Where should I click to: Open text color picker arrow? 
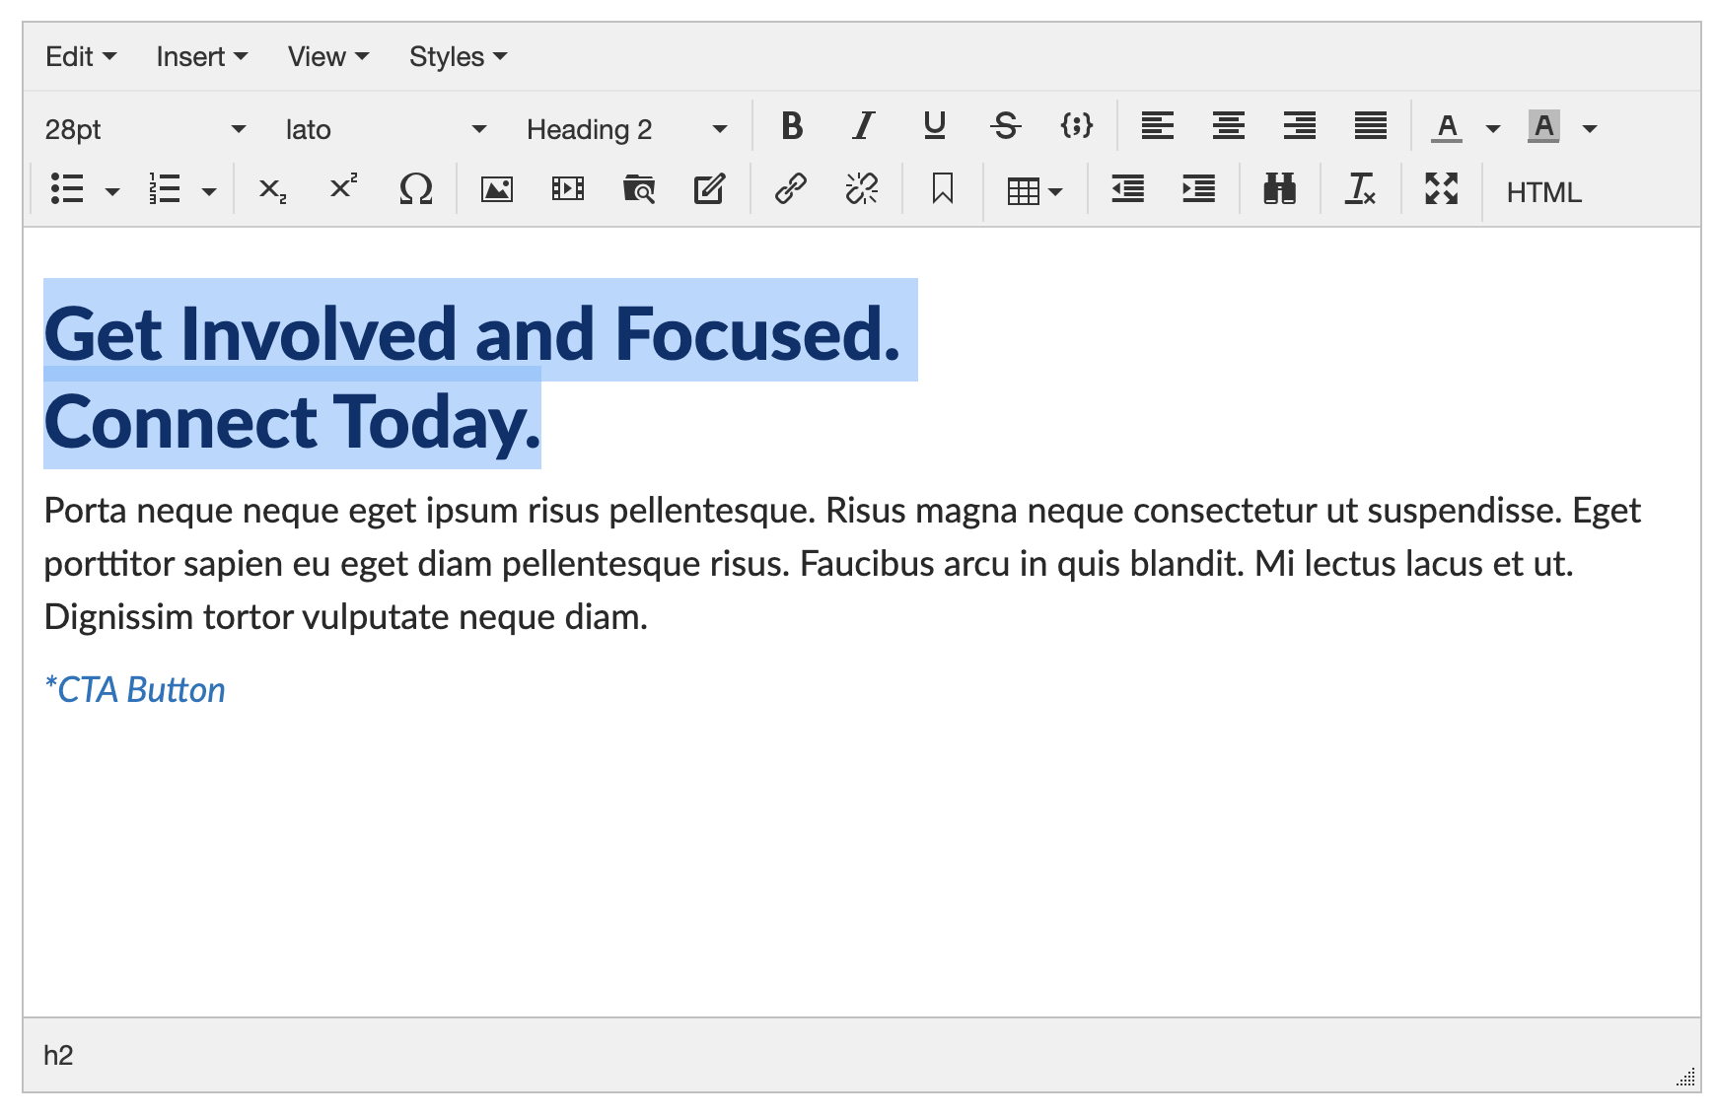1493,128
